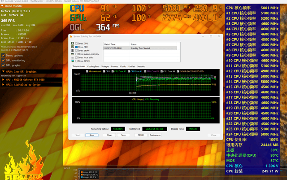
Task: Click the monitor icon beside Stress GPU(s)
Action: [x=72, y=61]
